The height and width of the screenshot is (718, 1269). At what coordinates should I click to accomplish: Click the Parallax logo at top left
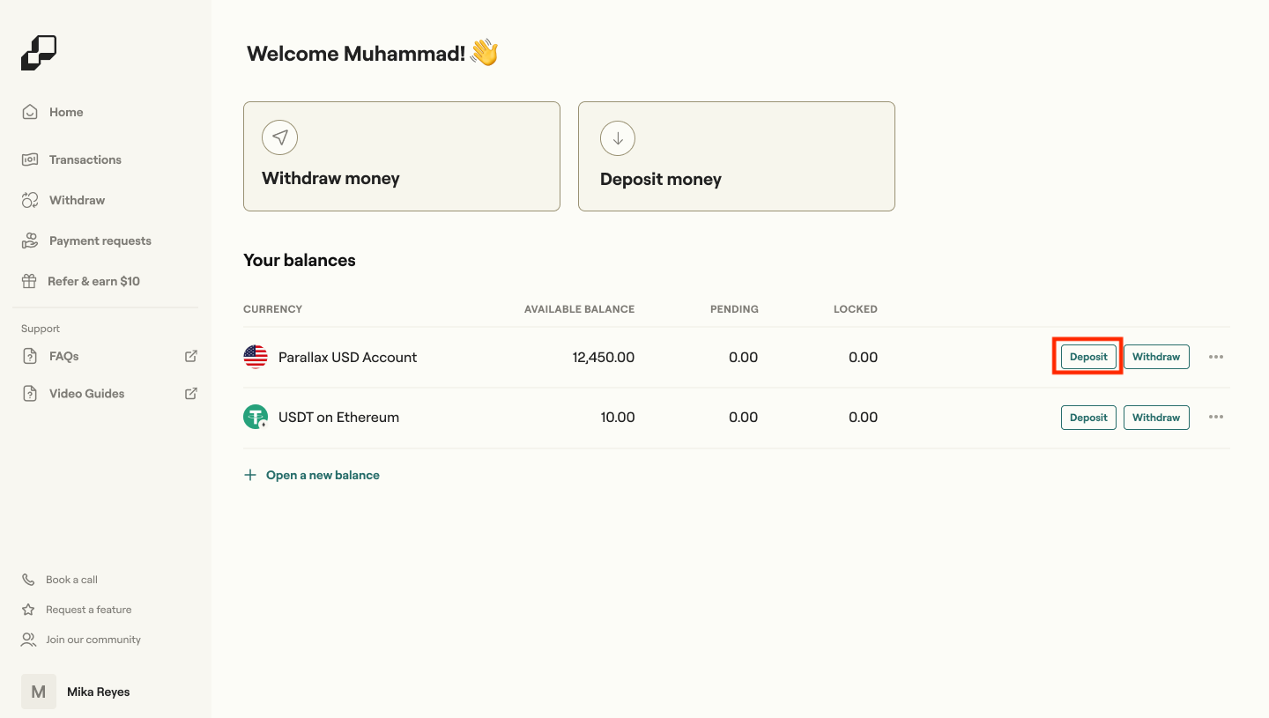(x=39, y=53)
